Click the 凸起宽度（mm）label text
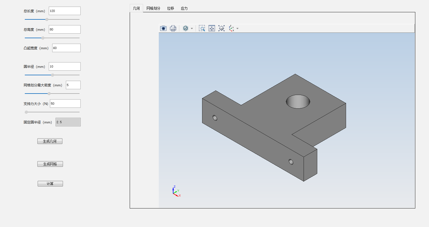The image size is (429, 227). click(36, 48)
